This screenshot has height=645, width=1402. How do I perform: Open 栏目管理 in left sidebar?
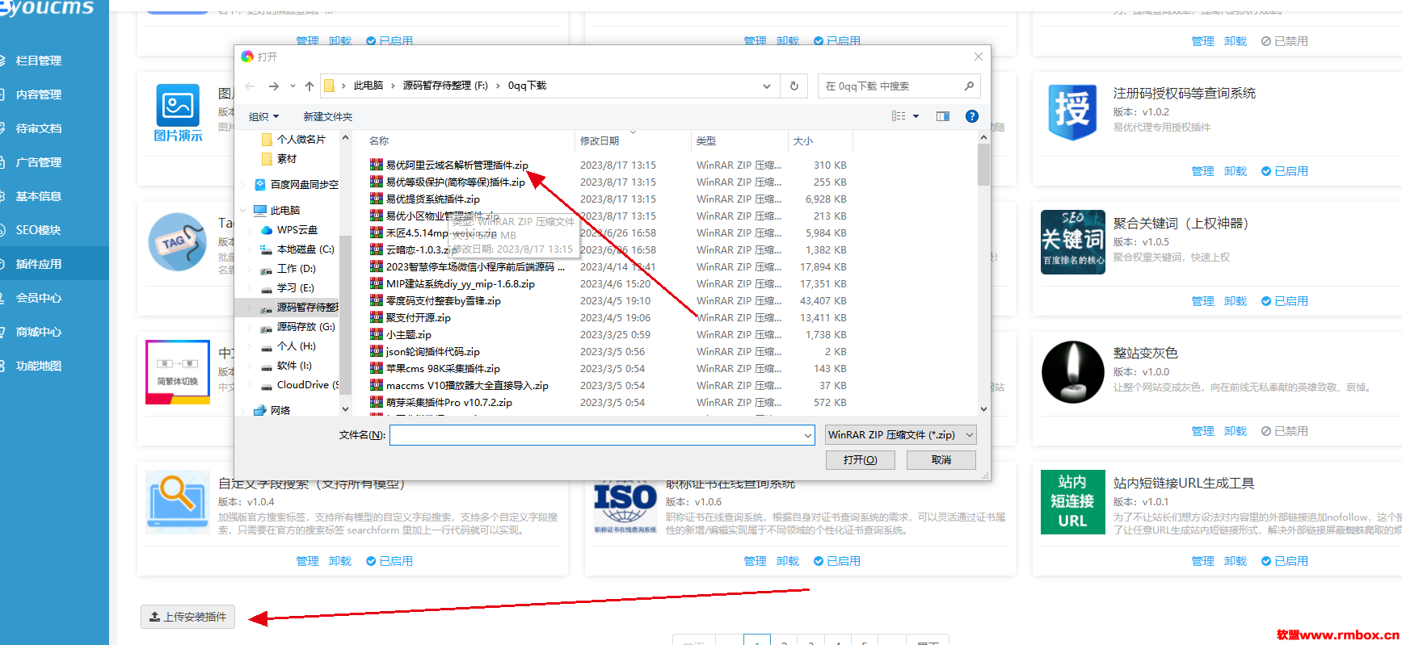coord(38,61)
